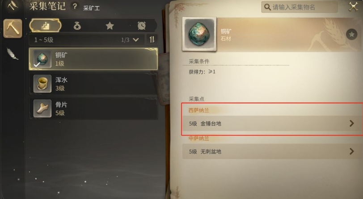Viewport: 363px width, 199px height.
Task: Select the 5级 金锤台地 location row
Action: [x=273, y=123]
